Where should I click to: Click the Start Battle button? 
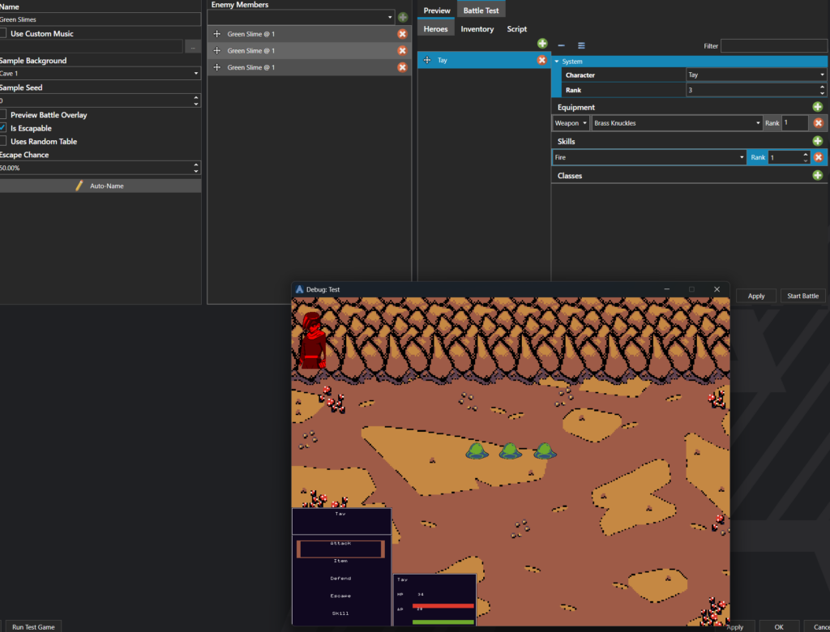[802, 296]
